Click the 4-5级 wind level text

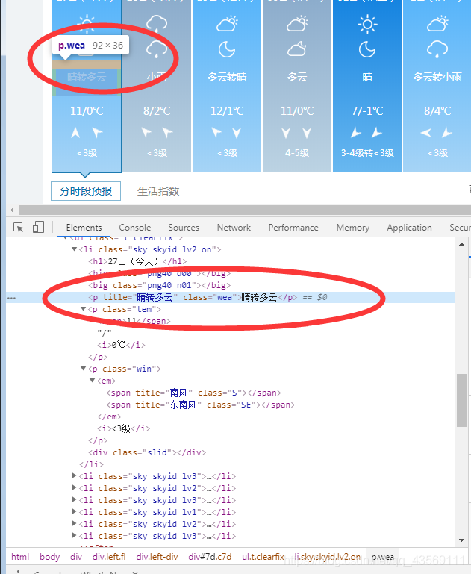[x=297, y=153]
